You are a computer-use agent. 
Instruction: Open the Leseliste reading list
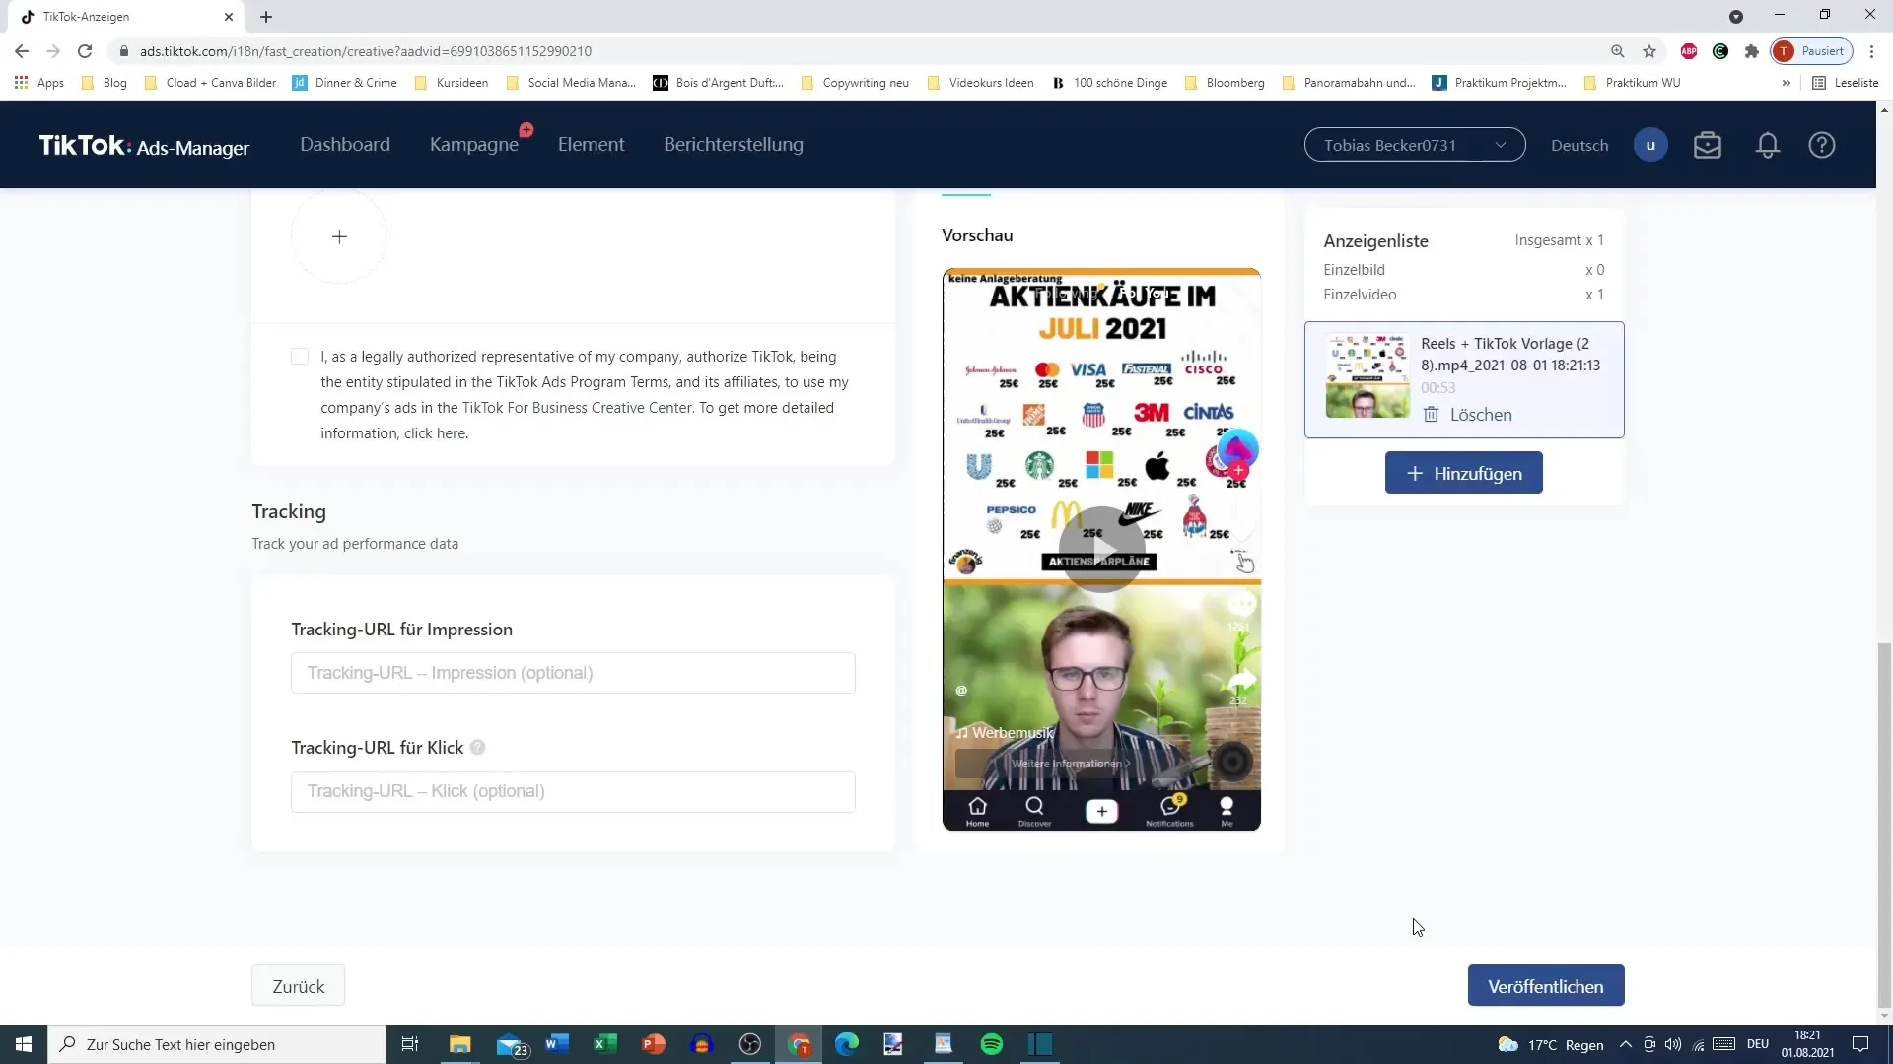tap(1846, 83)
